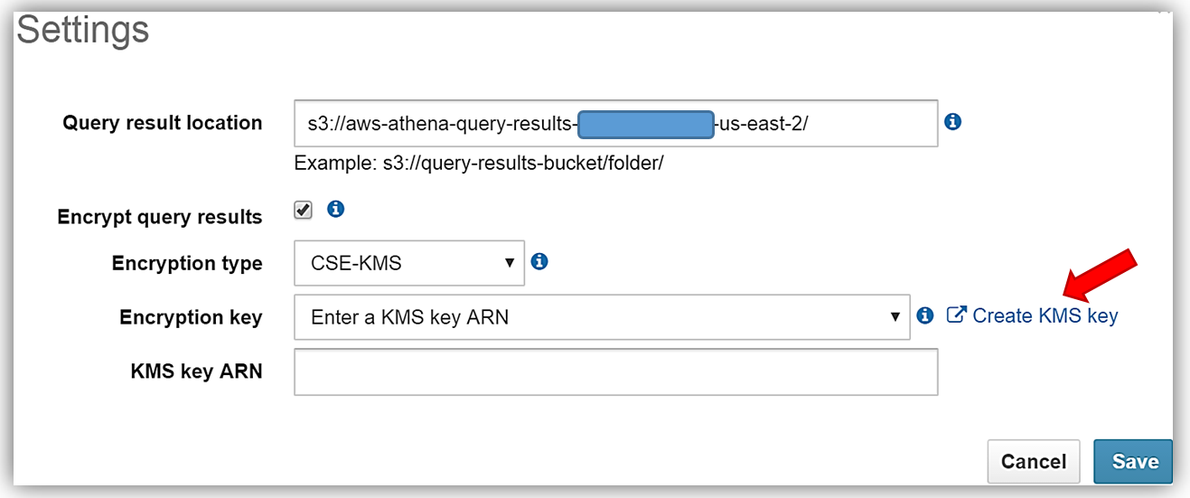Save the settings

tap(1134, 461)
